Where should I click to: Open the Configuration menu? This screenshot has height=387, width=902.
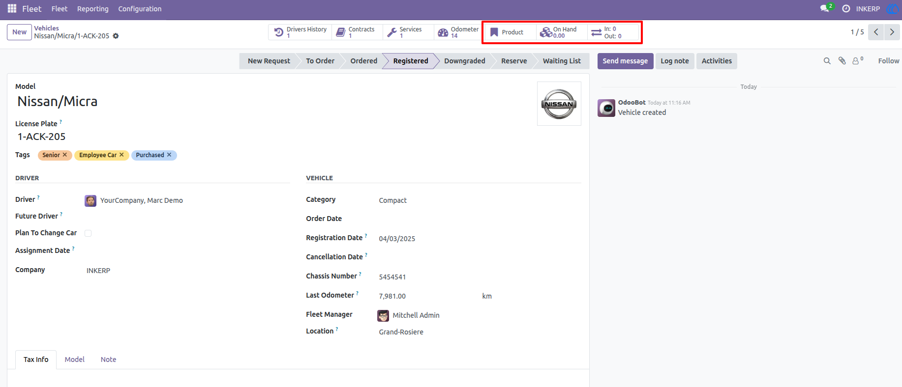point(140,9)
